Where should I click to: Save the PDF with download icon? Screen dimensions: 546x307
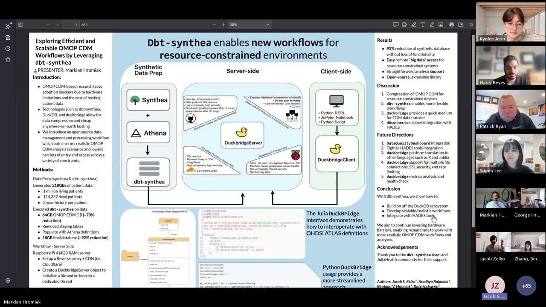[461, 25]
